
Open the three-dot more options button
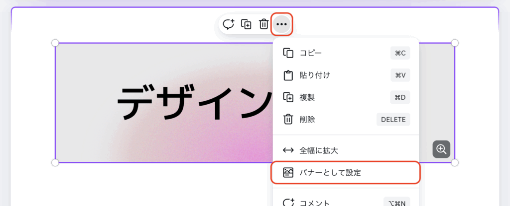(282, 24)
